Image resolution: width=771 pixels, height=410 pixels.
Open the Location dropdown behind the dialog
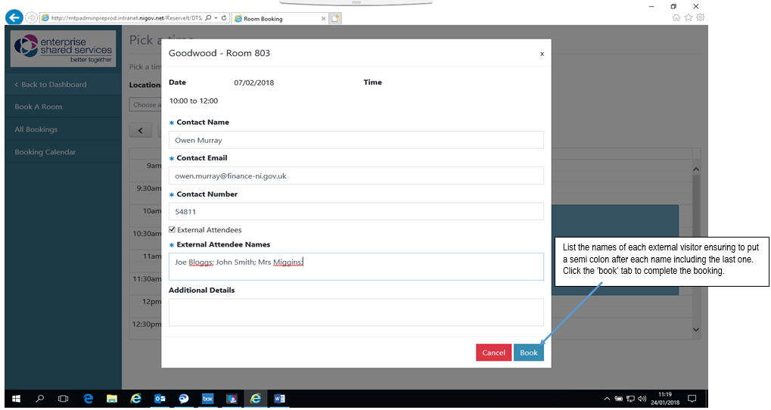tap(145, 104)
